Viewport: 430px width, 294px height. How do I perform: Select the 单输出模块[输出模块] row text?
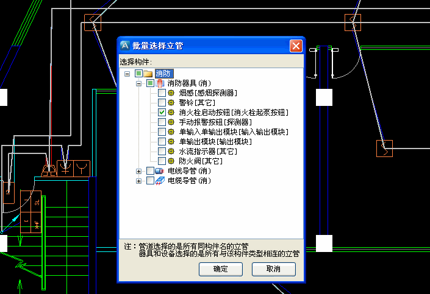[215, 142]
